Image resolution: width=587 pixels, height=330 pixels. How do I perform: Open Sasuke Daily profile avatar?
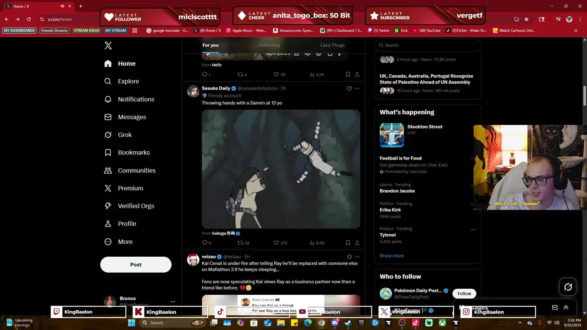(x=193, y=91)
